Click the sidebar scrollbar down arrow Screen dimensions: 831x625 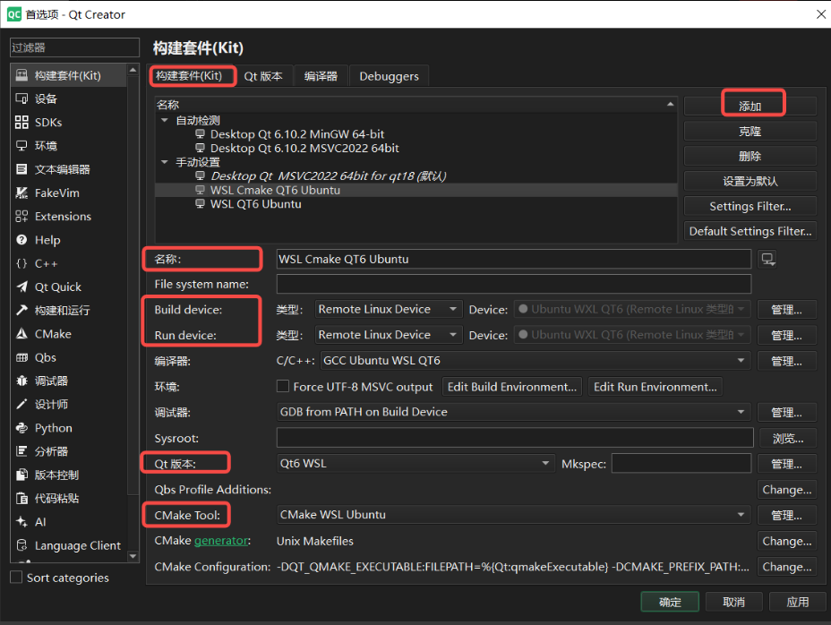pyautogui.click(x=133, y=557)
